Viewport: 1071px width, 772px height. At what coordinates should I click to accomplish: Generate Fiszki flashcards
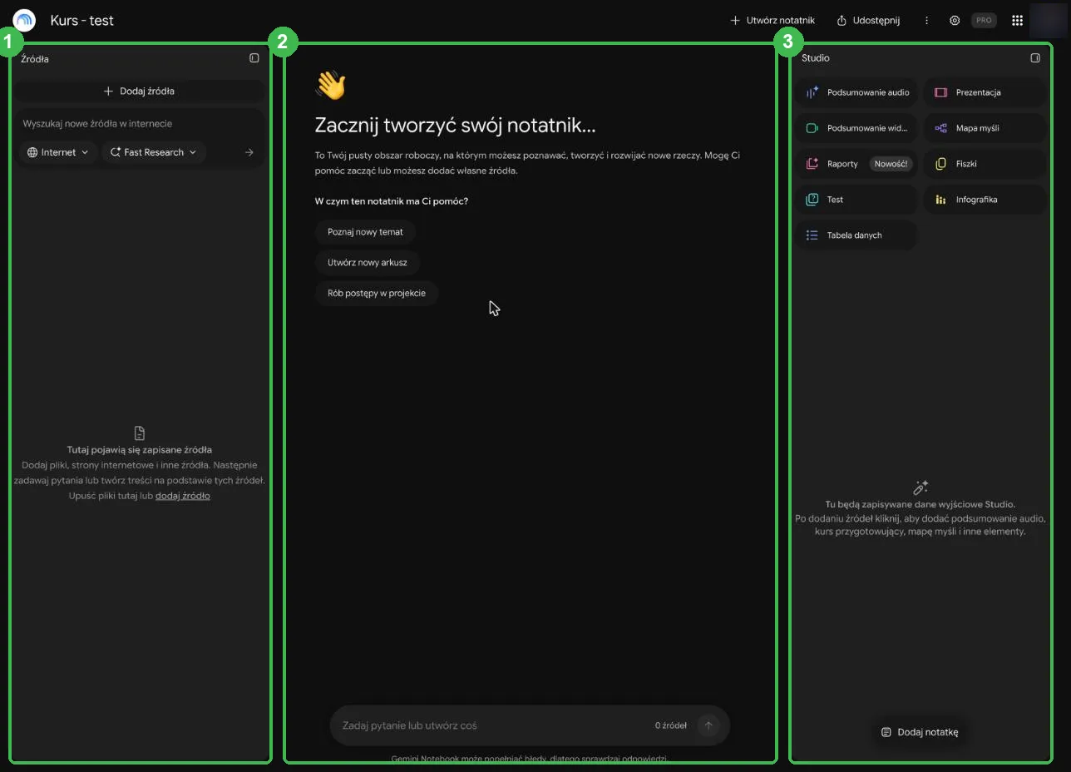click(x=985, y=164)
